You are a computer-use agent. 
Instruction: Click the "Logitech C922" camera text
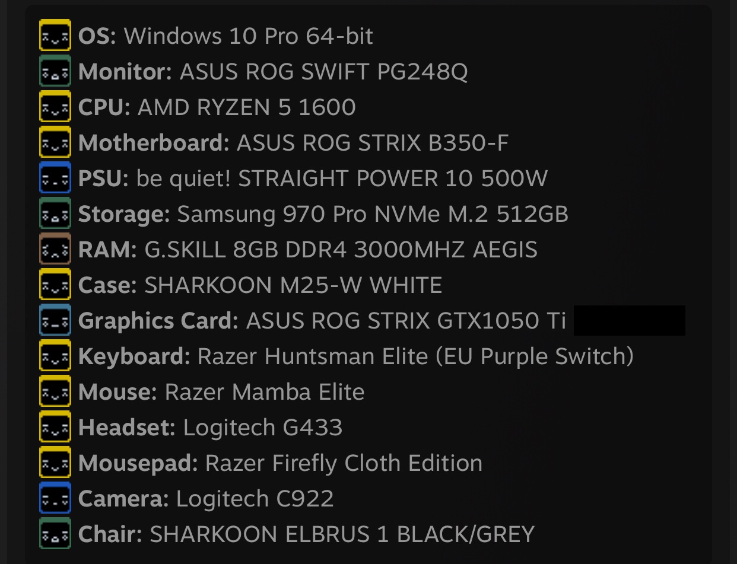[x=255, y=499]
